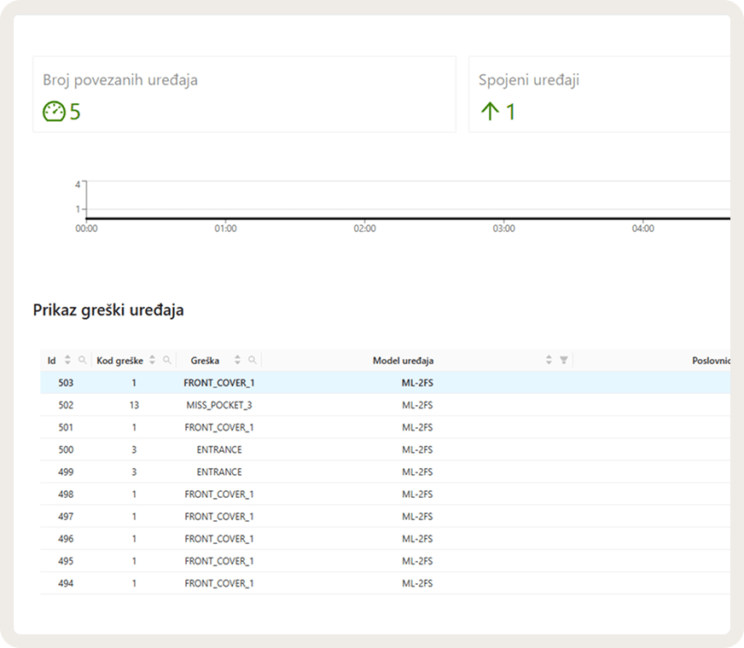The height and width of the screenshot is (648, 744).
Task: Click the Model uređaja header text
Action: pos(403,361)
